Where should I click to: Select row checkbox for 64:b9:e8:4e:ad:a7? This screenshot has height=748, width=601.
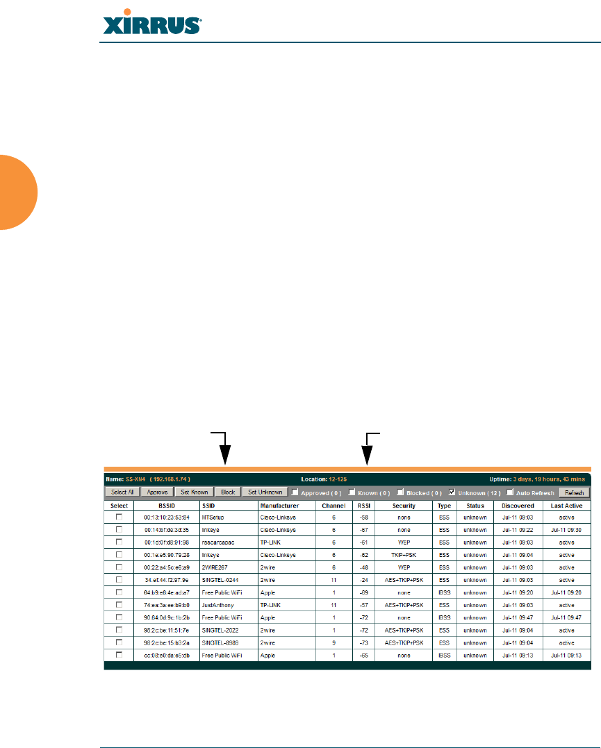point(119,592)
